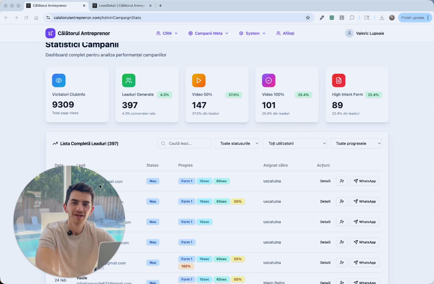Click the browser address bar URL

pyautogui.click(x=97, y=18)
